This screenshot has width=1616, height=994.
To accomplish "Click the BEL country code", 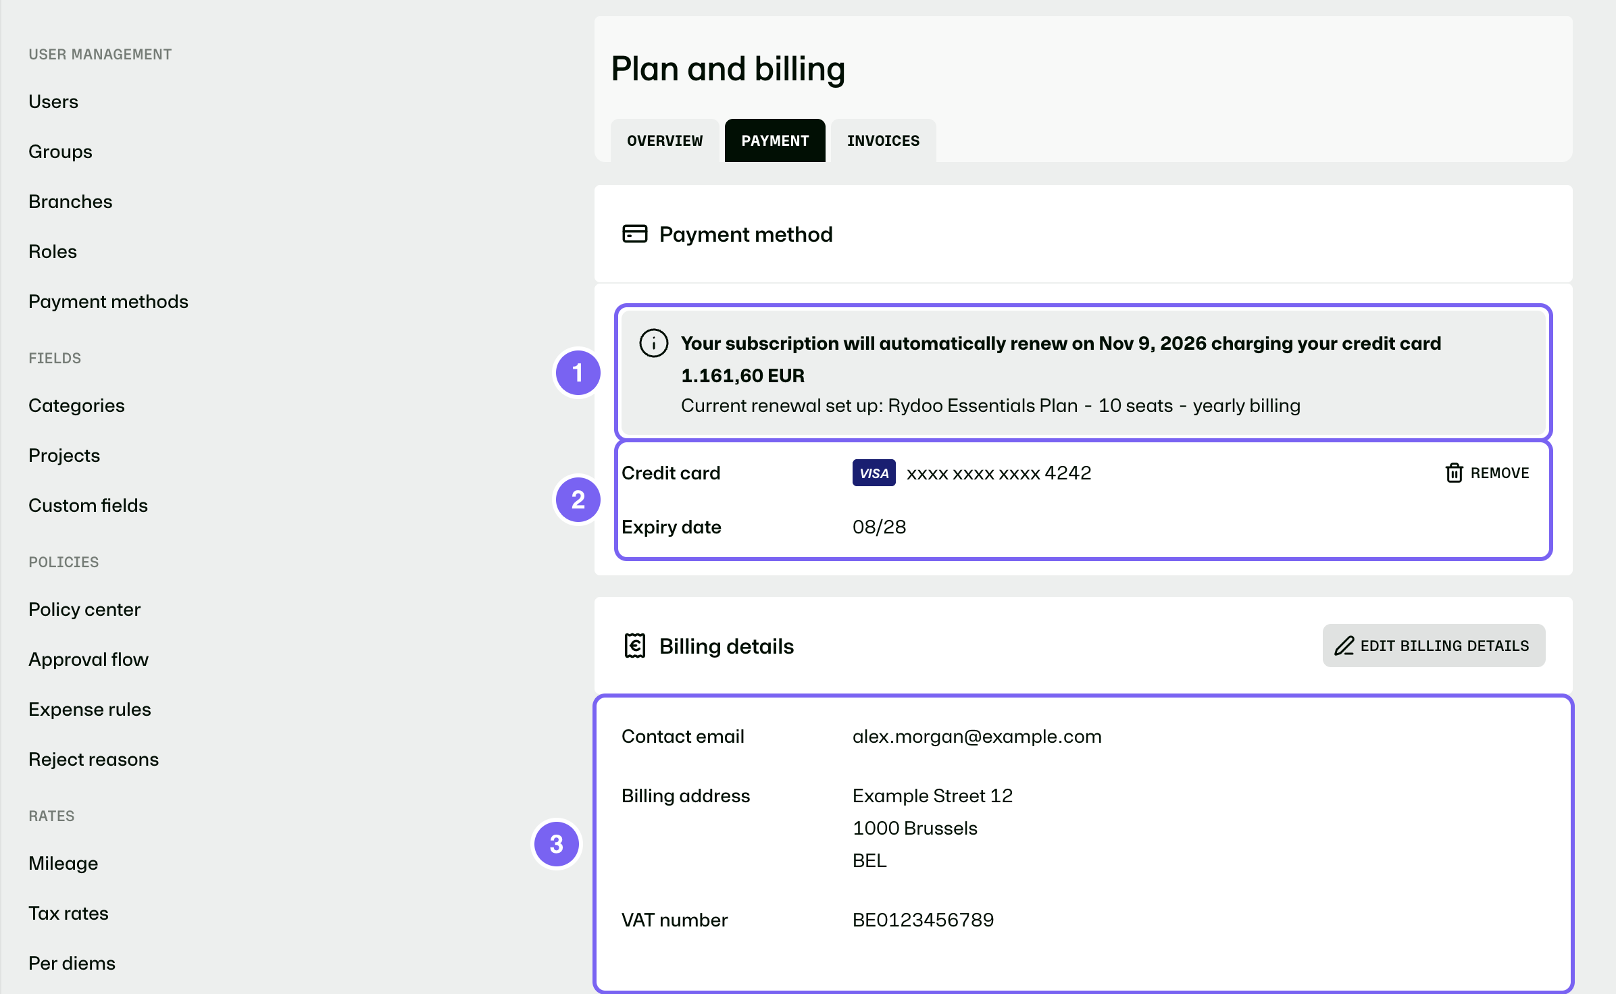I will click(869, 860).
